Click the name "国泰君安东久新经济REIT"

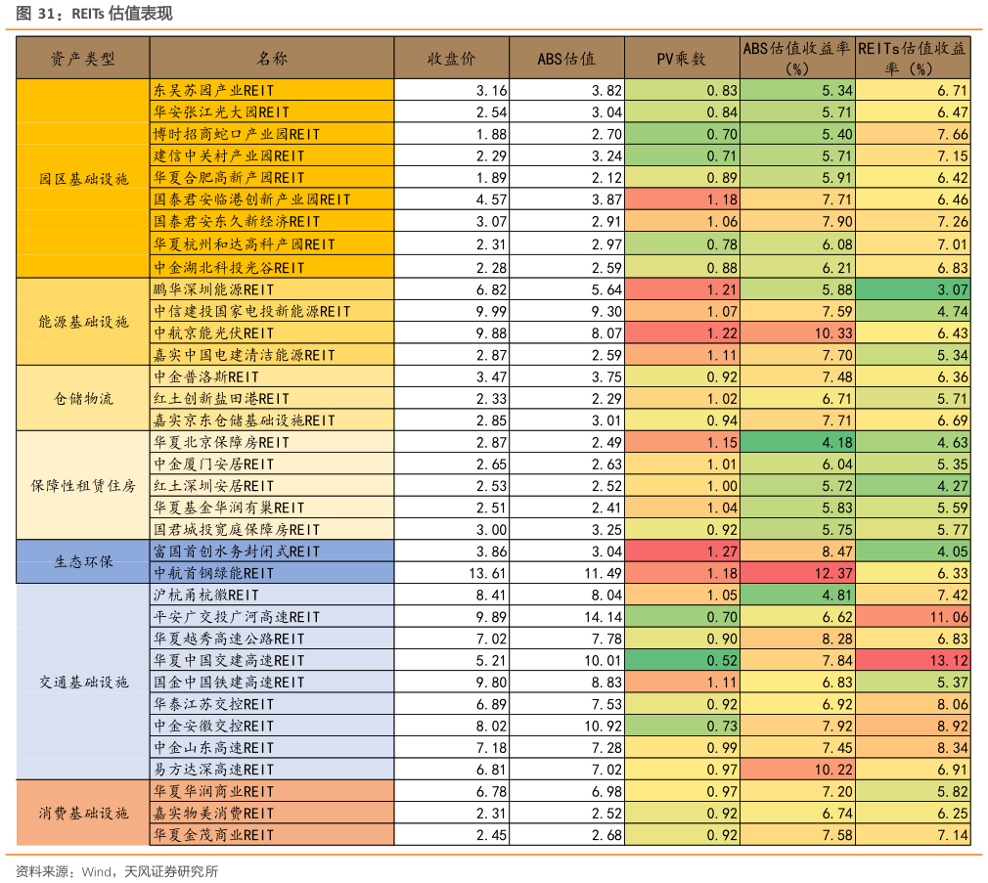click(237, 222)
